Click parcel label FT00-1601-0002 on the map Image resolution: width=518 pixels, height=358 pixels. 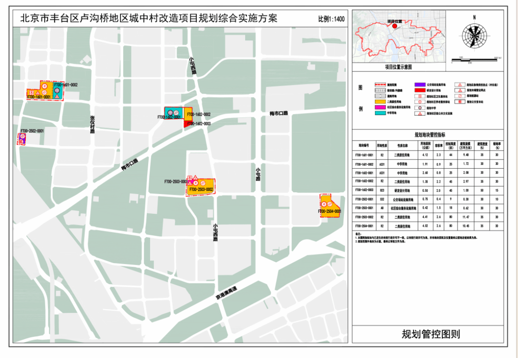pos(66,85)
